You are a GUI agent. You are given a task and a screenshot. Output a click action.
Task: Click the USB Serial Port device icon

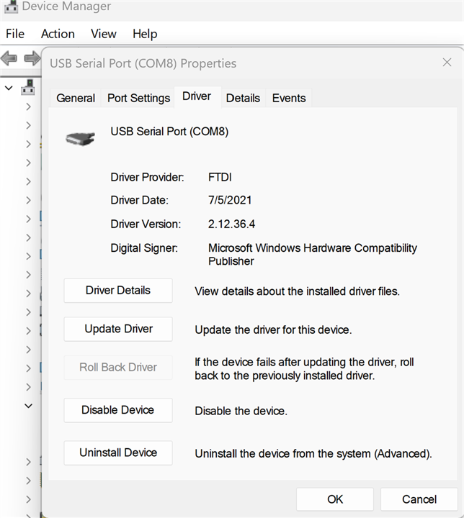pyautogui.click(x=80, y=138)
